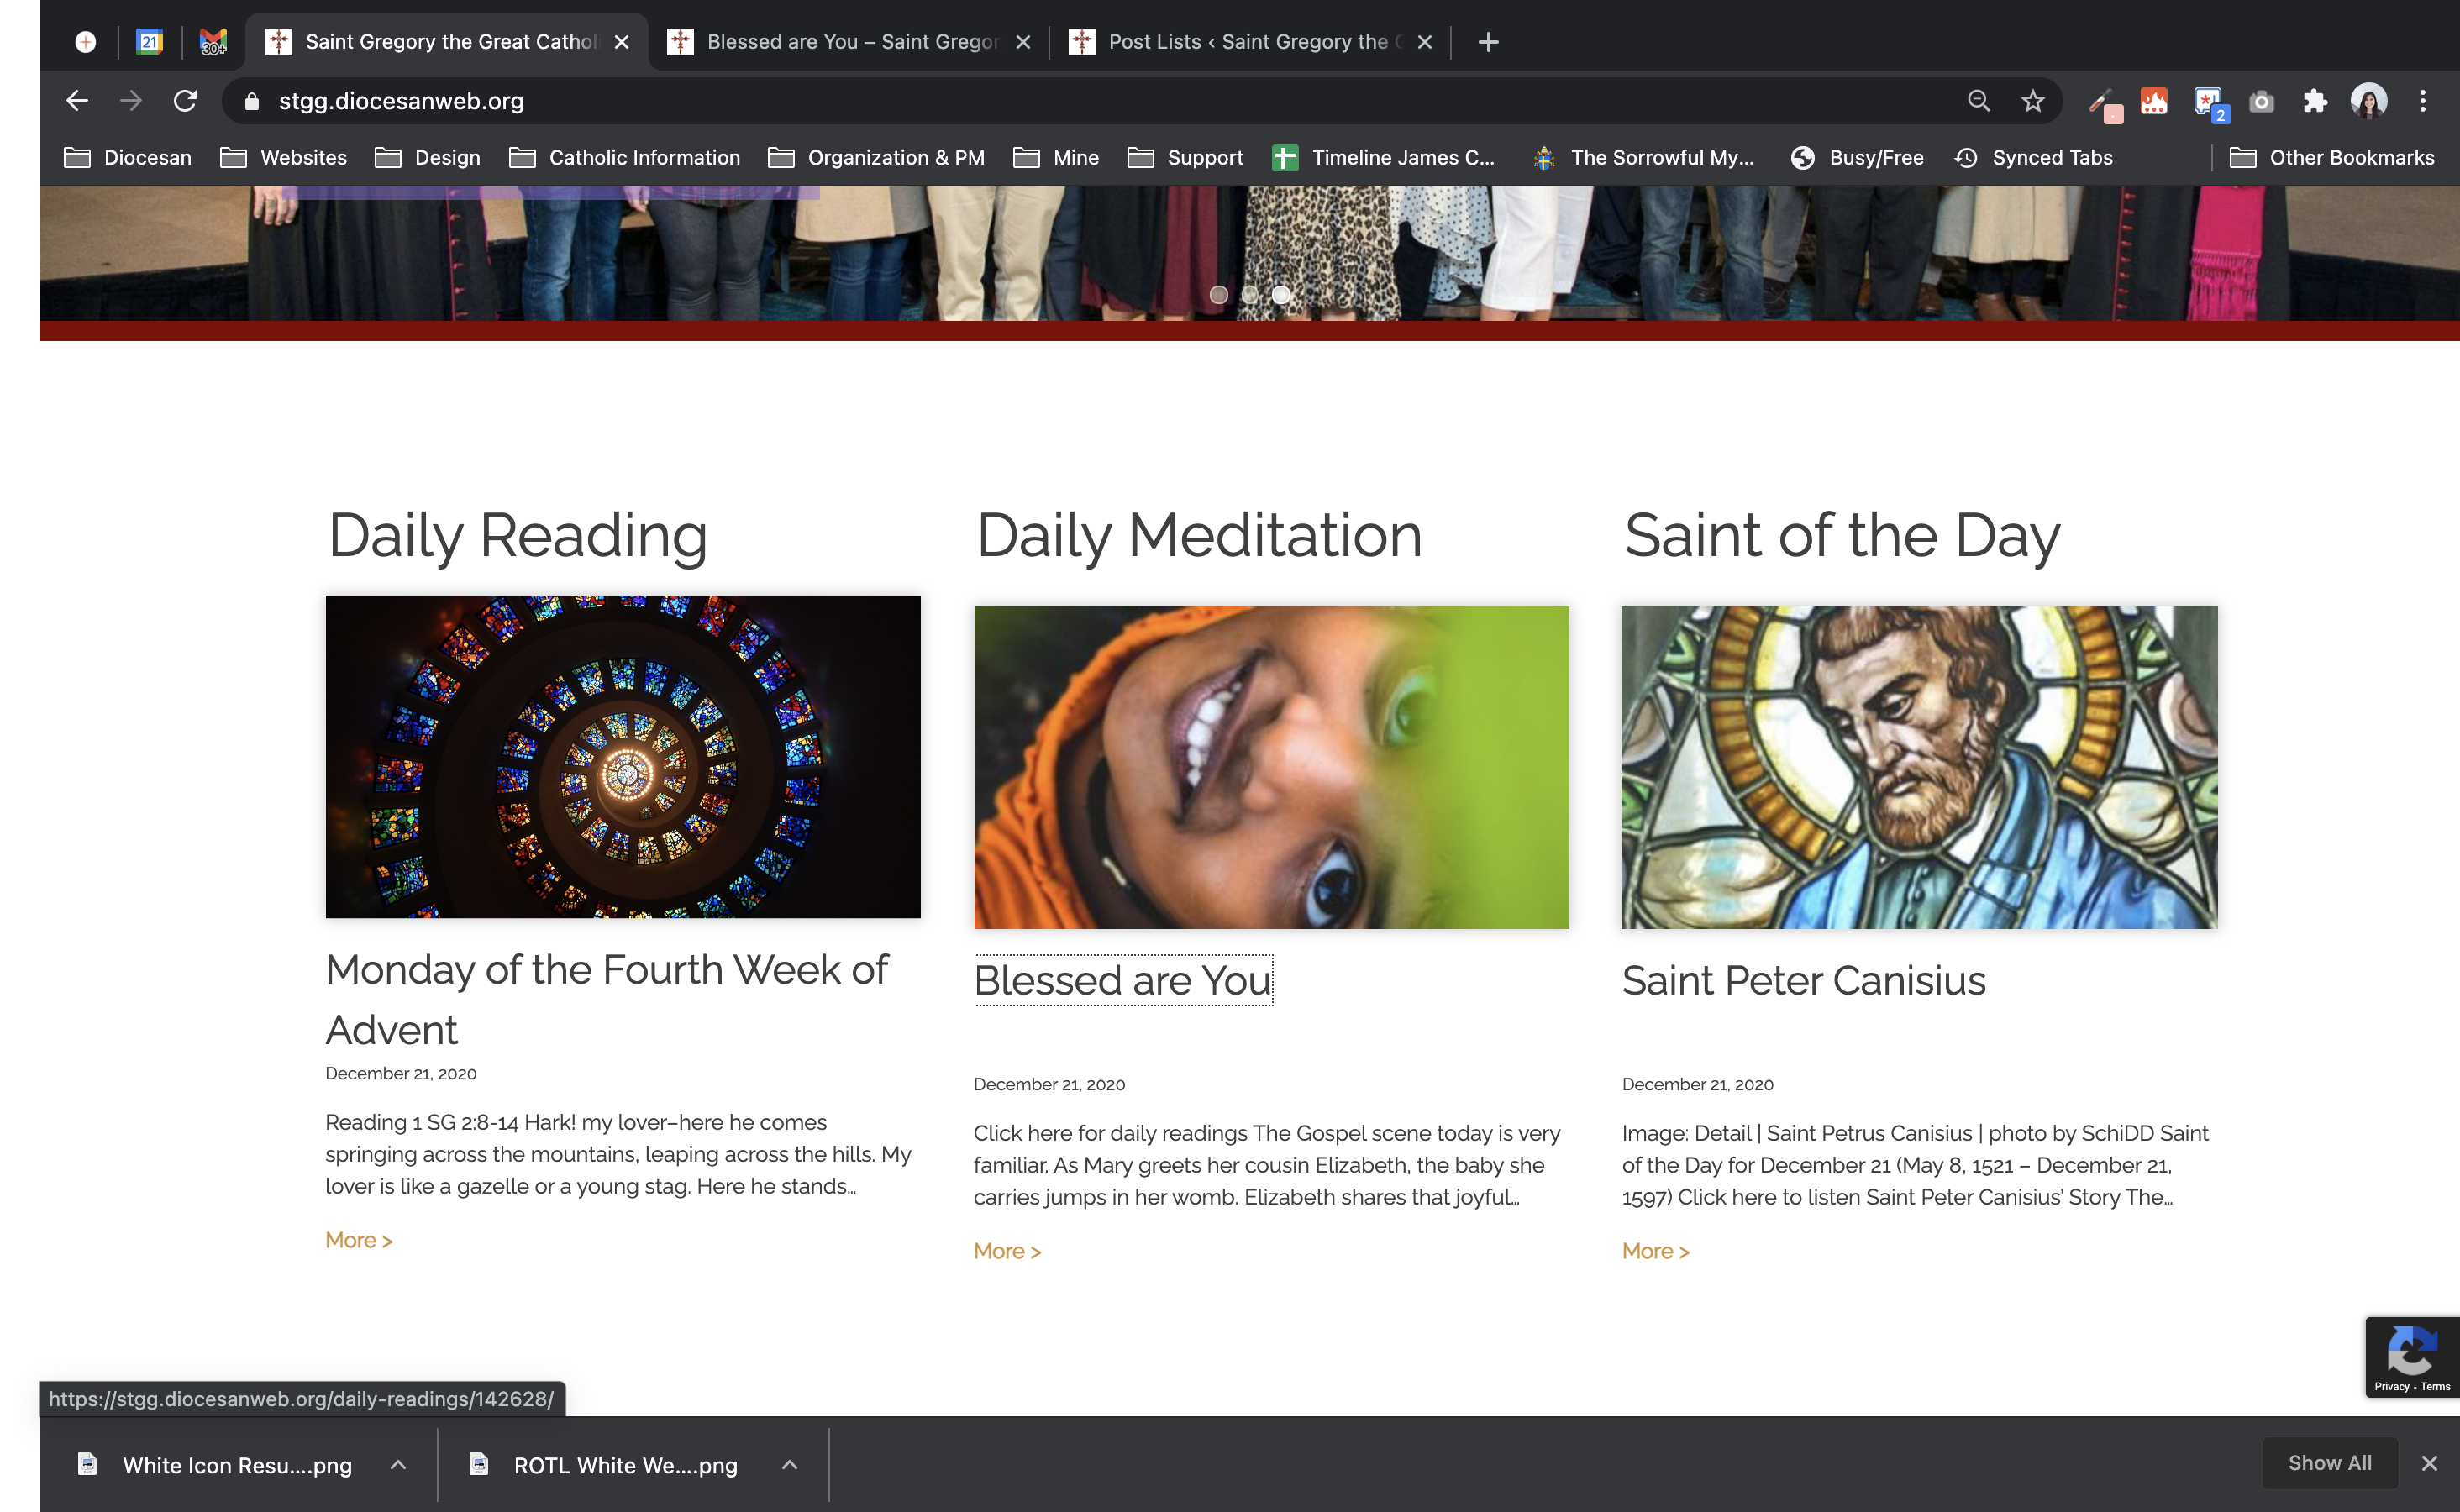Screen dimensions: 2460x1512
Task: Click Show All downloads button
Action: [x=2329, y=1463]
